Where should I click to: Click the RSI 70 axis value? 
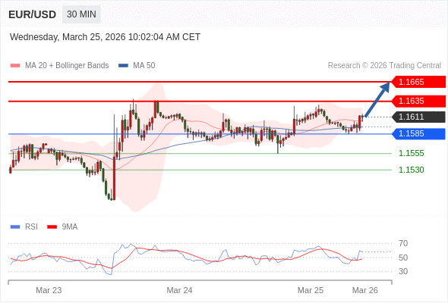tap(403, 243)
